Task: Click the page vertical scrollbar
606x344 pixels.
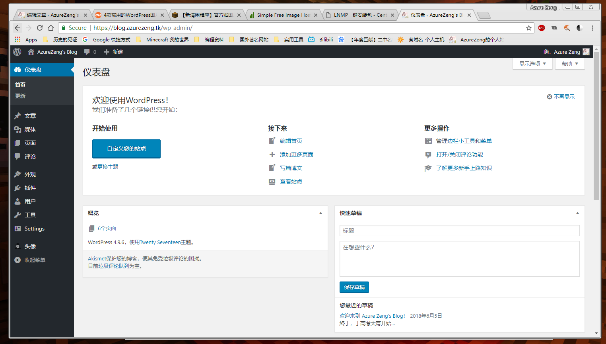Action: [x=596, y=126]
